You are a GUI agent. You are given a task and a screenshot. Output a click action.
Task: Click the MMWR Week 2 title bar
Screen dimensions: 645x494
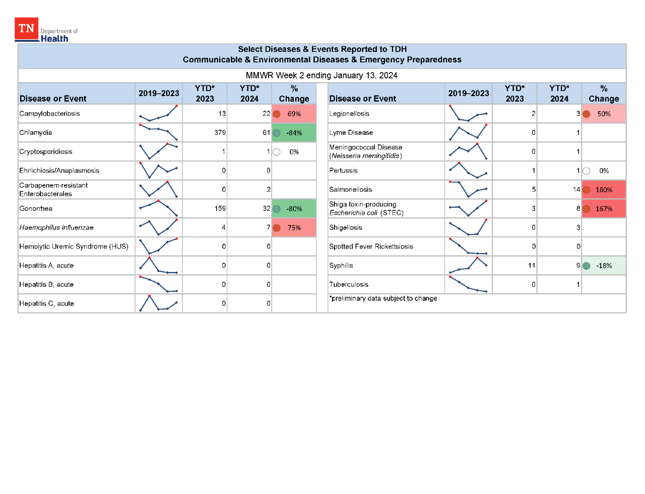pos(321,75)
